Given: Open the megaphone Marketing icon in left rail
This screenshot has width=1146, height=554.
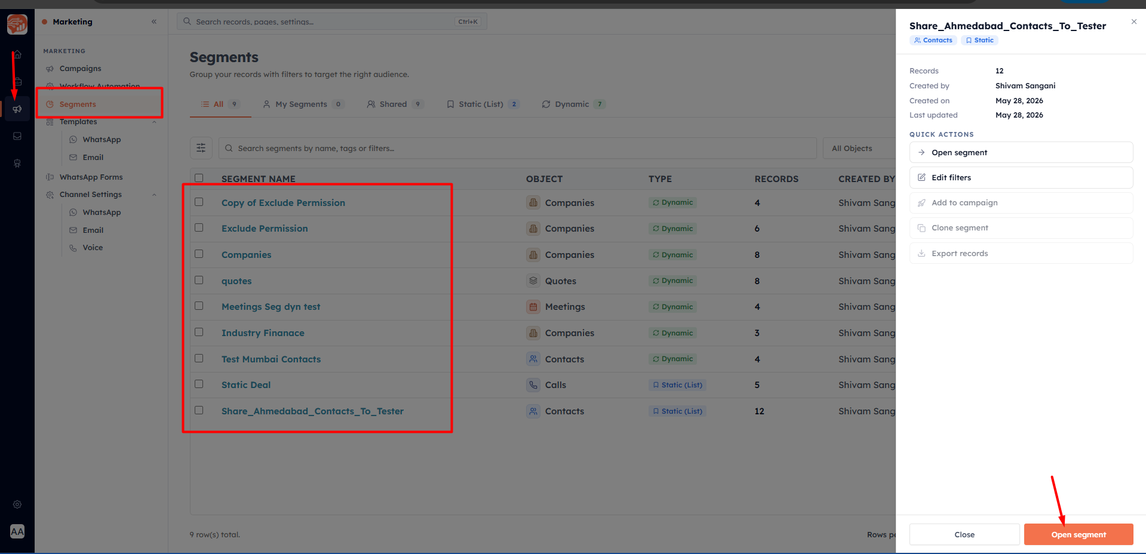Looking at the screenshot, I should (17, 109).
